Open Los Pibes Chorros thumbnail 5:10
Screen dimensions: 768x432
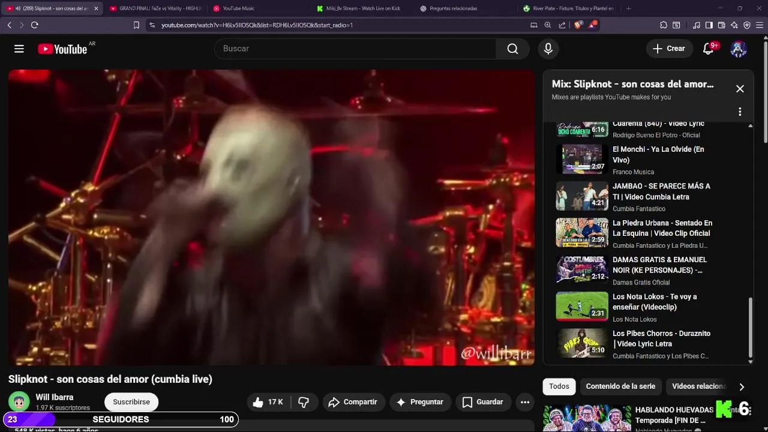[582, 343]
